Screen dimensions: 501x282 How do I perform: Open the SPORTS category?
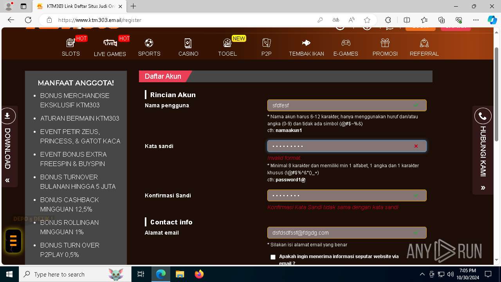tap(149, 47)
